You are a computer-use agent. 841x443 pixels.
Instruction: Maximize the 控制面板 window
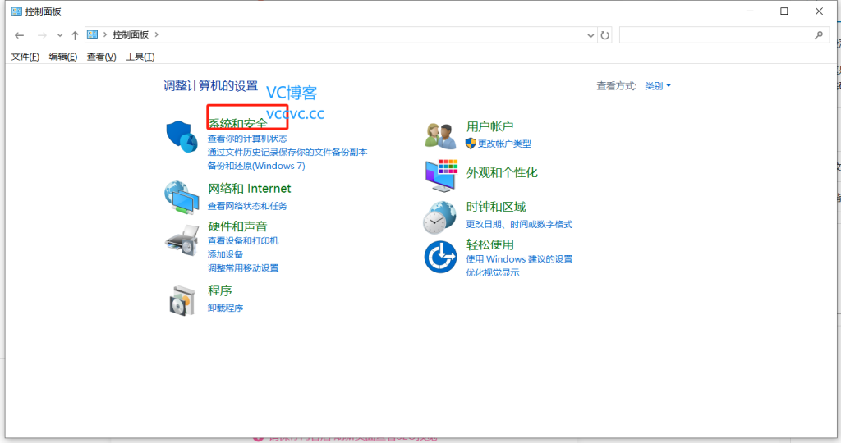tap(784, 11)
